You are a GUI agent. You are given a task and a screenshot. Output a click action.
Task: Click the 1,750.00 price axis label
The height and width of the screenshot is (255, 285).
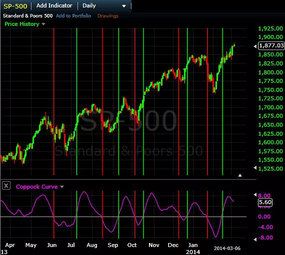point(270,90)
